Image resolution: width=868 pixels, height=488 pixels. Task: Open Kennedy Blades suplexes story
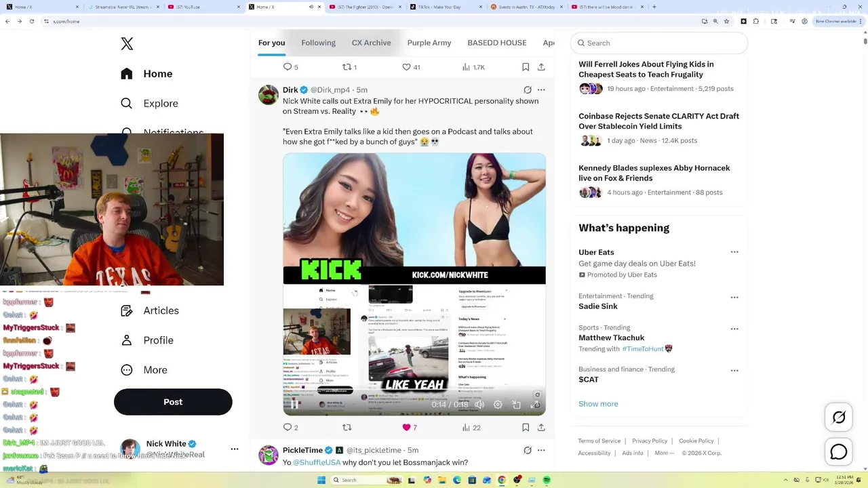pos(659,181)
